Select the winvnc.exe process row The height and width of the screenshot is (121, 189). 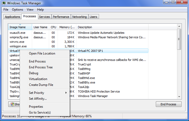click(78, 42)
